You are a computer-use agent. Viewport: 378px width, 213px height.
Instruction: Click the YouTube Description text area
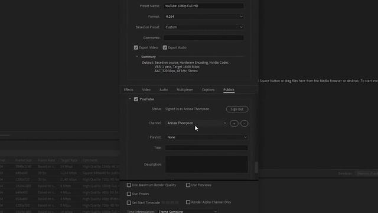click(x=206, y=164)
